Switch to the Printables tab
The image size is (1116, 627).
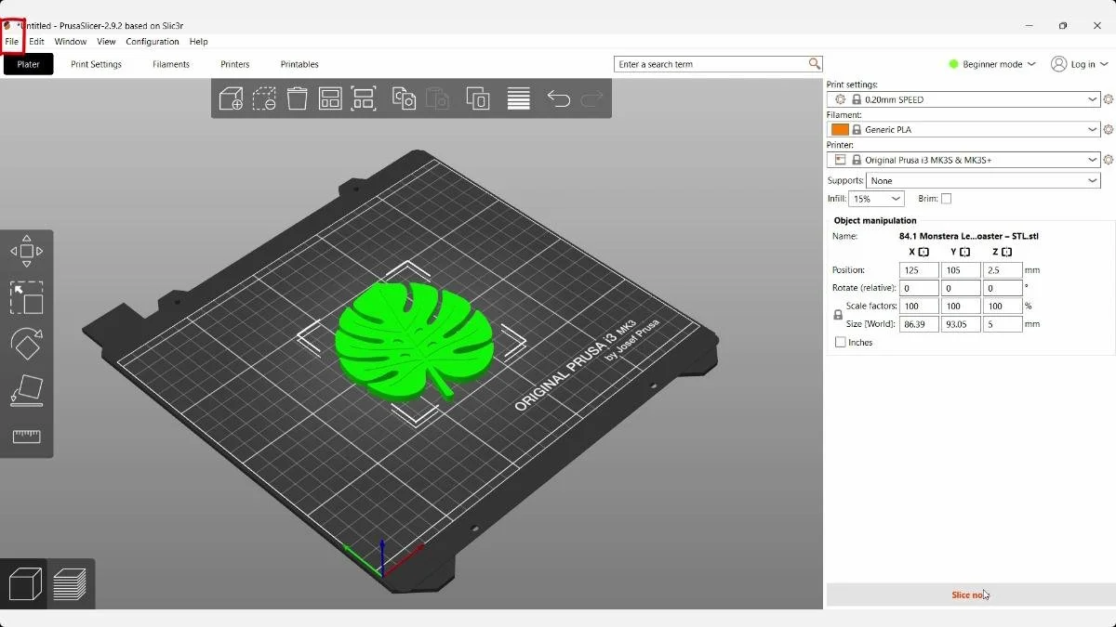pos(299,64)
